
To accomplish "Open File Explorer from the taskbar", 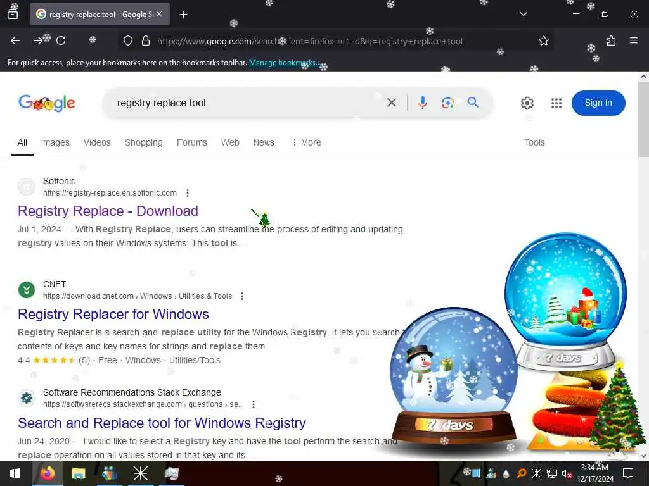I will tap(78, 473).
